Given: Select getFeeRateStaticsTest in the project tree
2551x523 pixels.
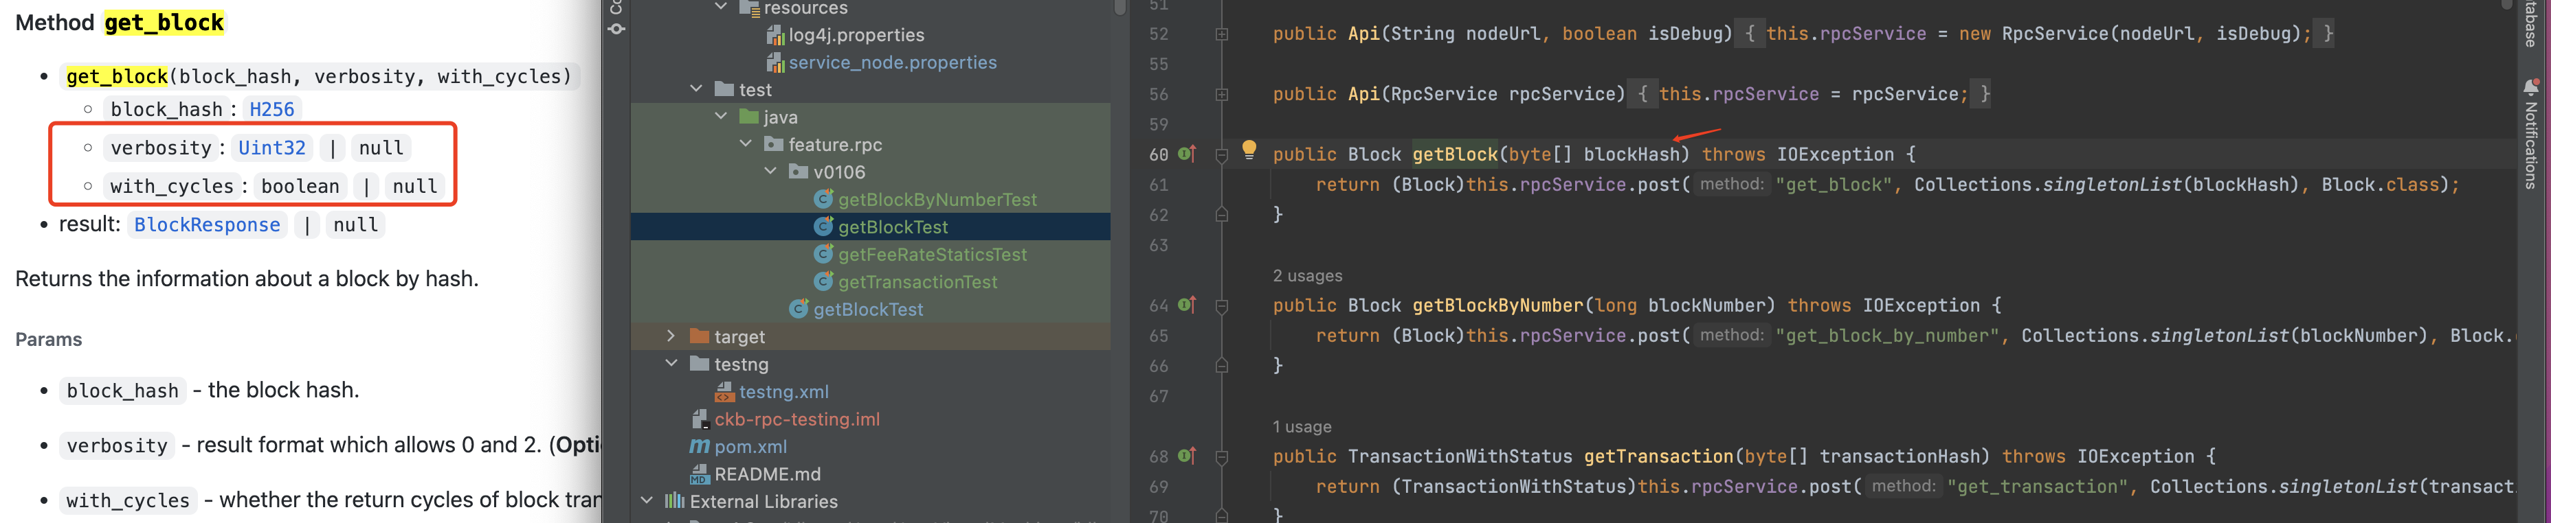Looking at the screenshot, I should coord(933,254).
